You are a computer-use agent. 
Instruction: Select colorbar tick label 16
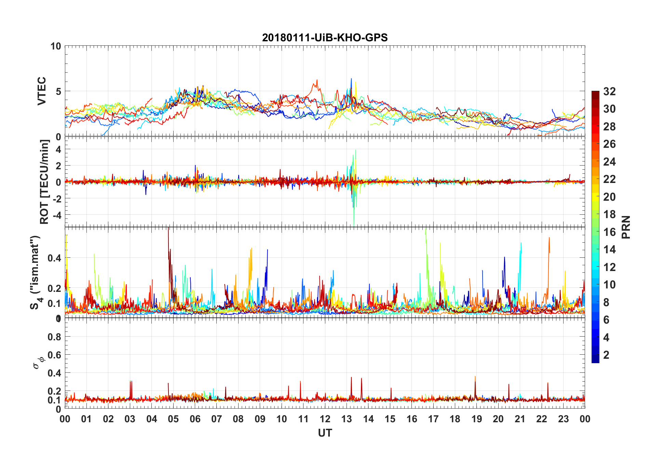tap(609, 232)
